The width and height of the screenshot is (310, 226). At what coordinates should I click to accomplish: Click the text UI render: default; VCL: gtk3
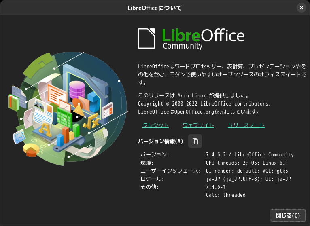coord(247,171)
